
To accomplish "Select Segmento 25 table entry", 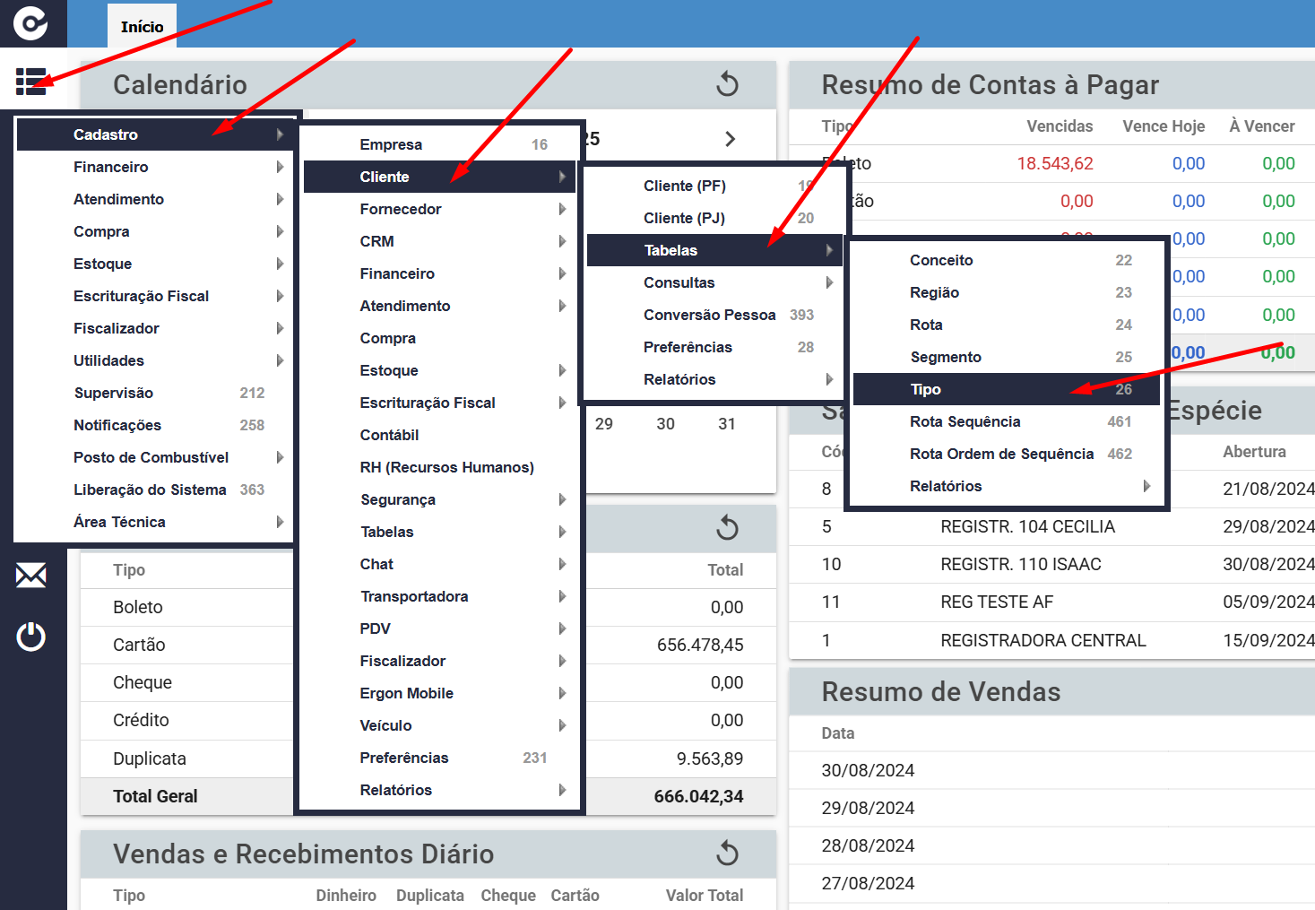I will 1007,357.
